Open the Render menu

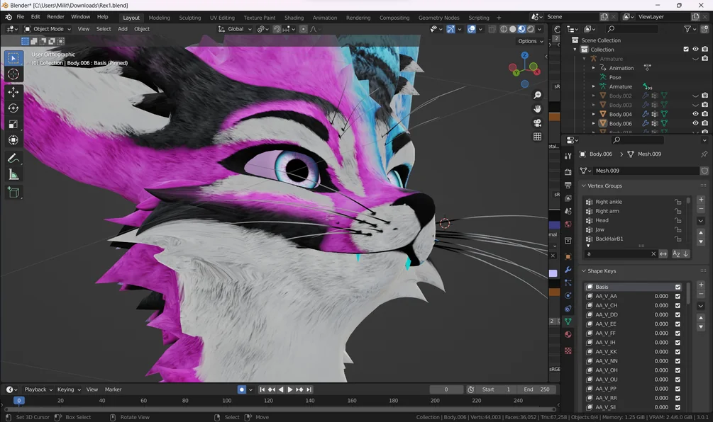click(x=55, y=17)
